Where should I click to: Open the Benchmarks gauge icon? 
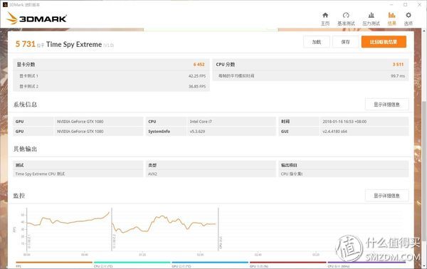346,19
